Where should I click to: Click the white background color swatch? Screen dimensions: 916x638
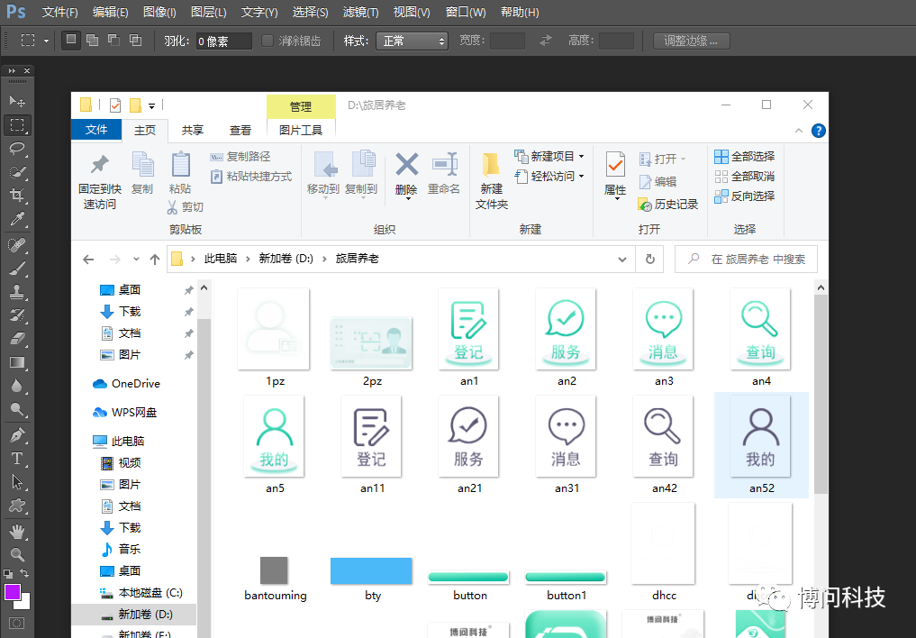coord(24,602)
